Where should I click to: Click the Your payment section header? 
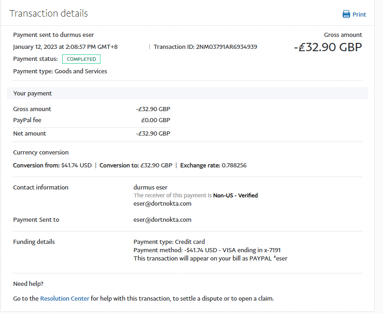[32, 93]
